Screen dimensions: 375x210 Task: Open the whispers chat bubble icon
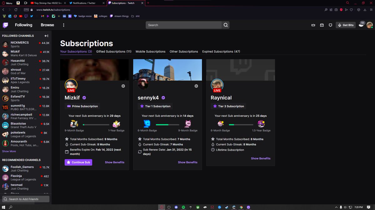click(330, 25)
